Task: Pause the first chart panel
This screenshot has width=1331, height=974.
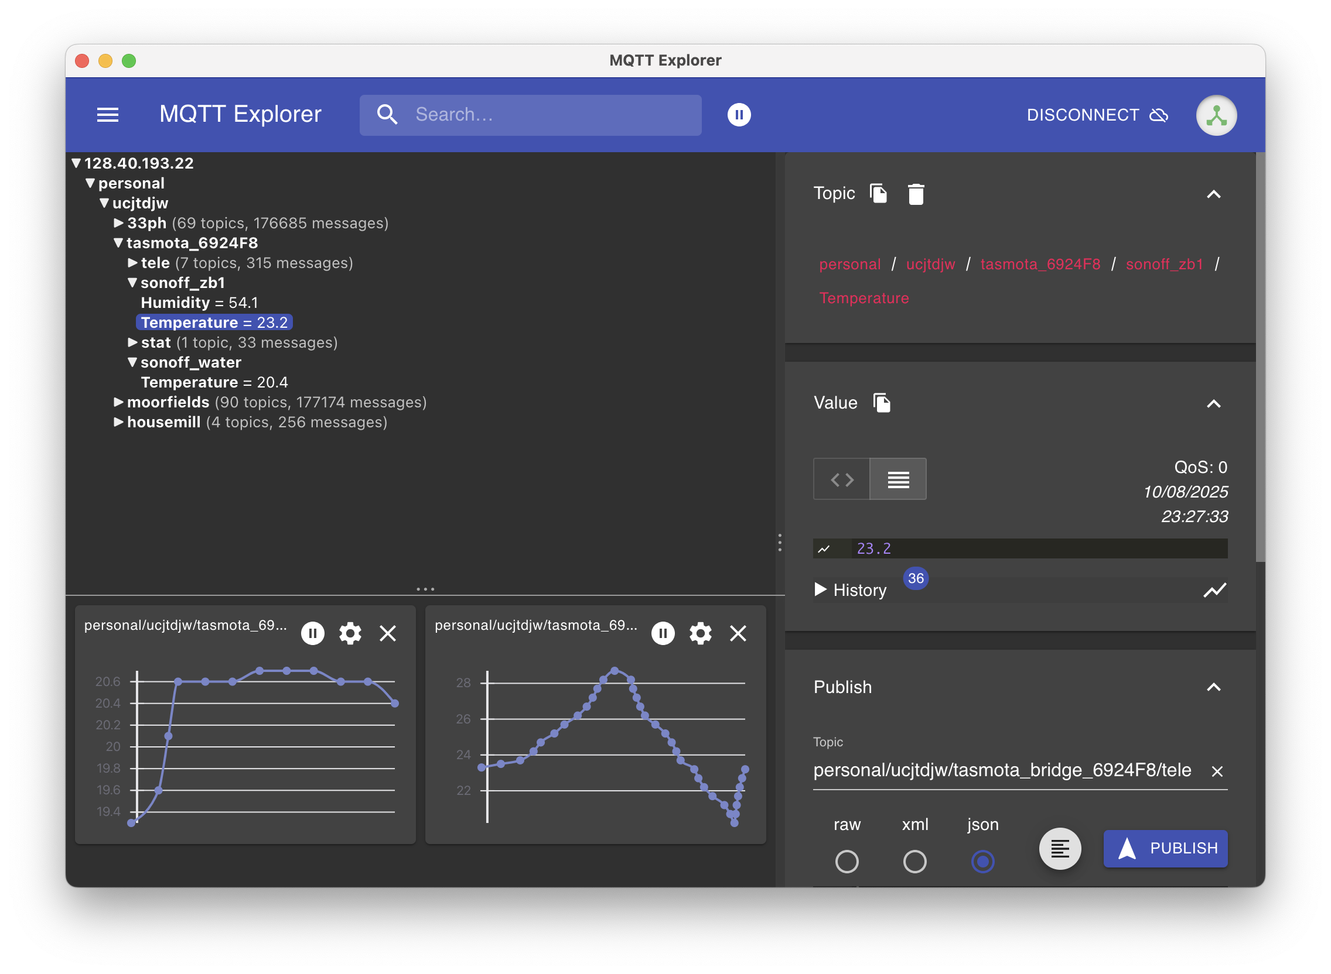Action: tap(313, 633)
